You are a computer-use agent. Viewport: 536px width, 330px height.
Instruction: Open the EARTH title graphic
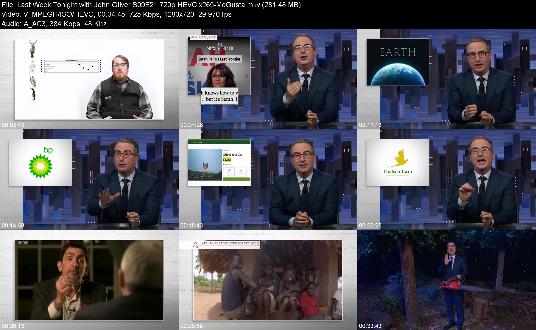[x=398, y=62]
